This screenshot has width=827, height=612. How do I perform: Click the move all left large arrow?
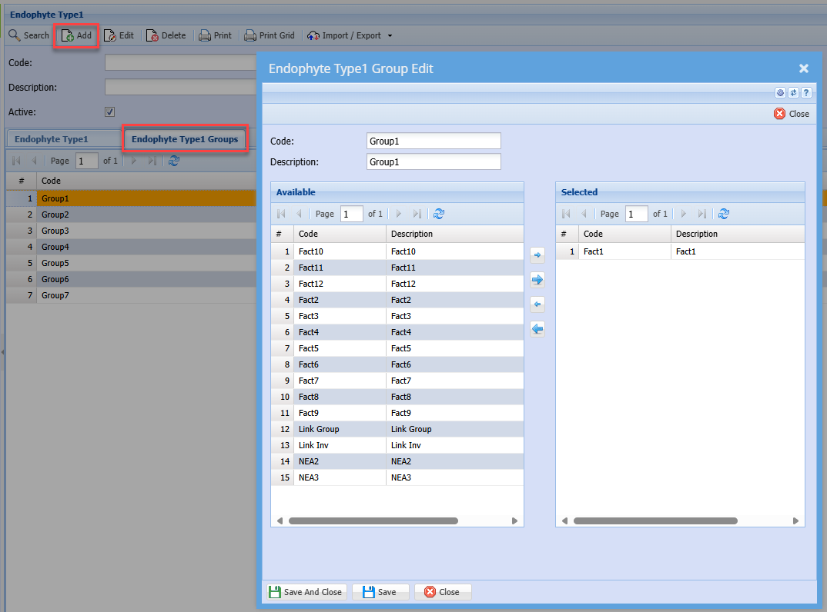[x=537, y=329]
